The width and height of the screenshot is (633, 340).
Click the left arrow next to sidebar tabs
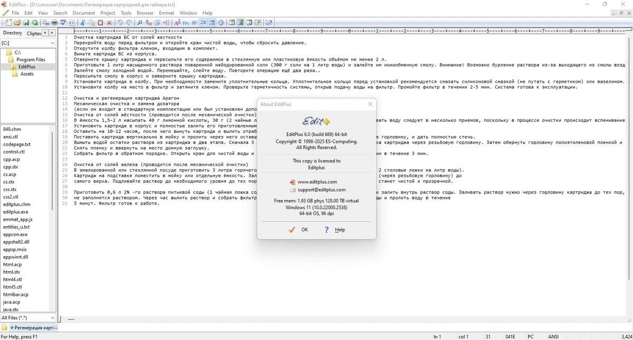pyautogui.click(x=45, y=33)
